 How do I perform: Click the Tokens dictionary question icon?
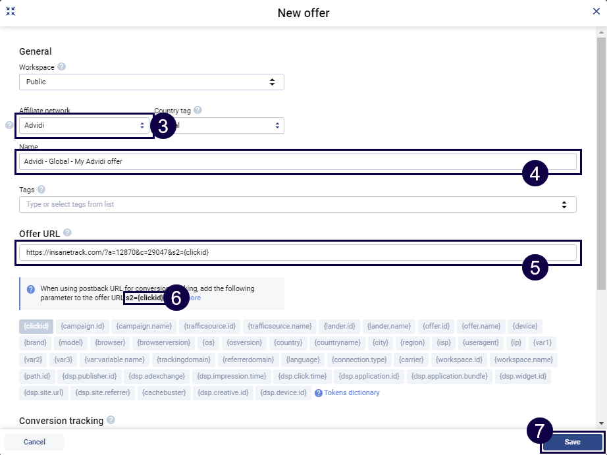pyautogui.click(x=319, y=393)
